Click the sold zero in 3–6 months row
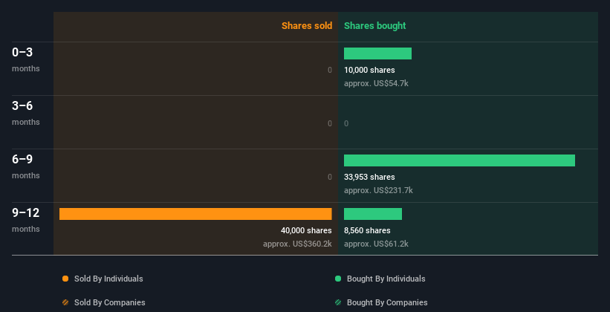 click(330, 124)
